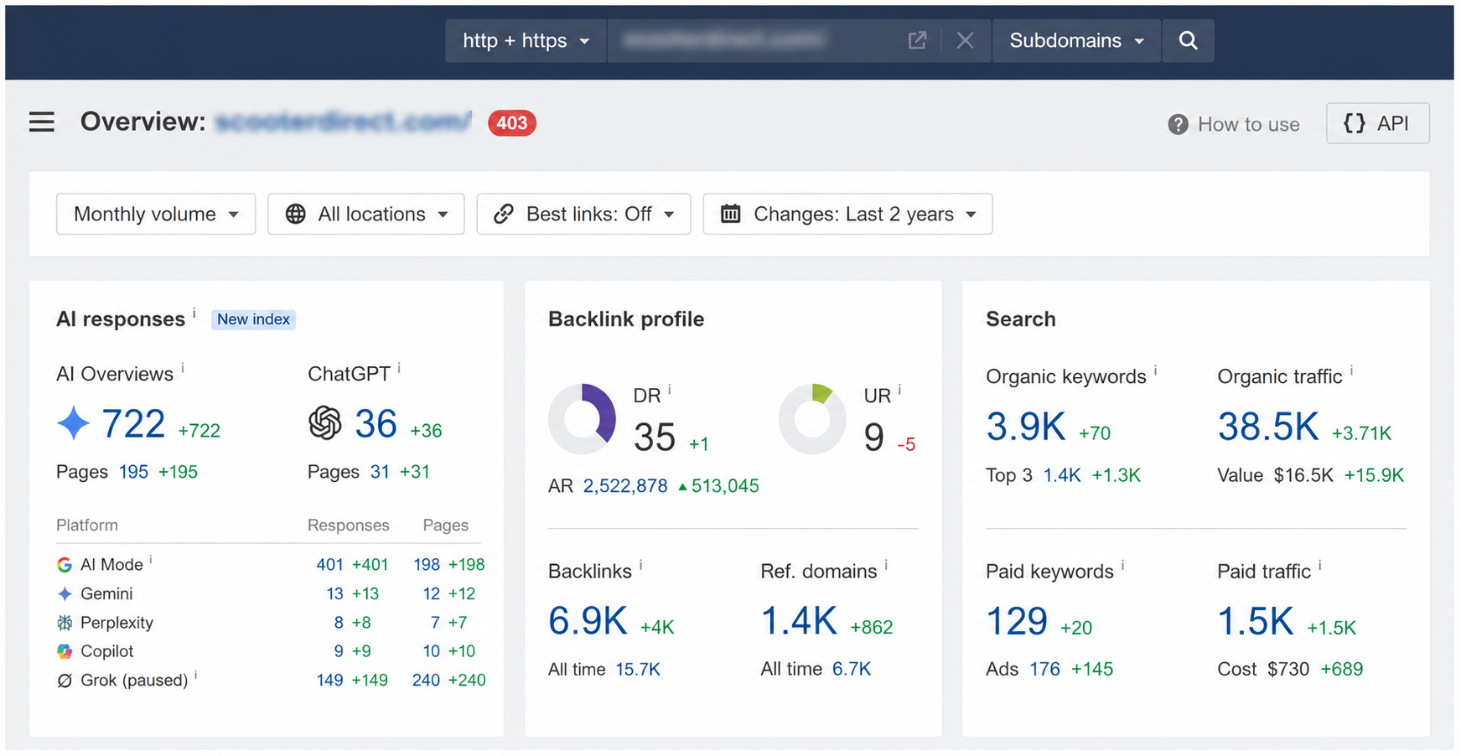Viewport: 1461px width, 756px height.
Task: Clear the URL with X icon
Action: click(965, 40)
